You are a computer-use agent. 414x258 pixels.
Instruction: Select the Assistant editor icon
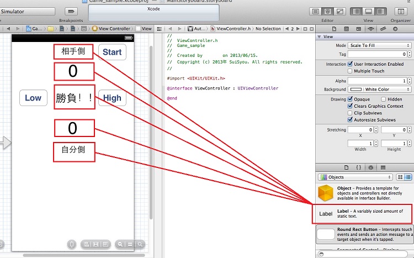(x=328, y=12)
